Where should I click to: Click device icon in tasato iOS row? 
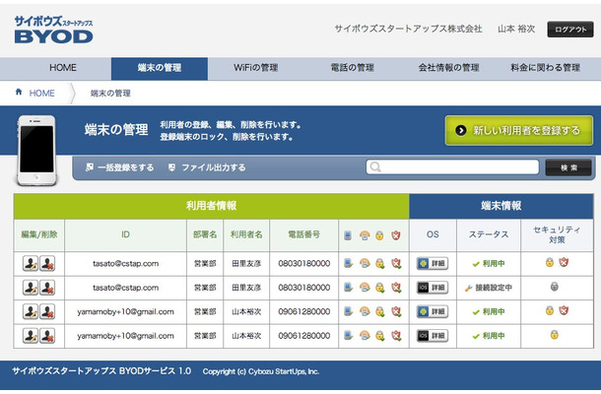[x=348, y=288]
